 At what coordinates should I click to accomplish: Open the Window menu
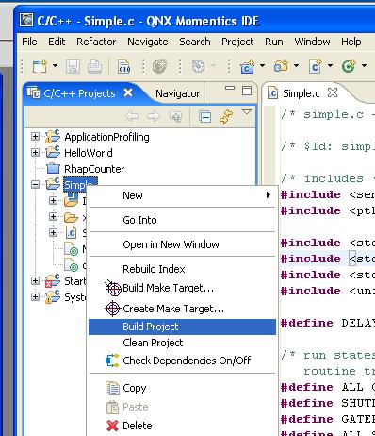click(312, 42)
